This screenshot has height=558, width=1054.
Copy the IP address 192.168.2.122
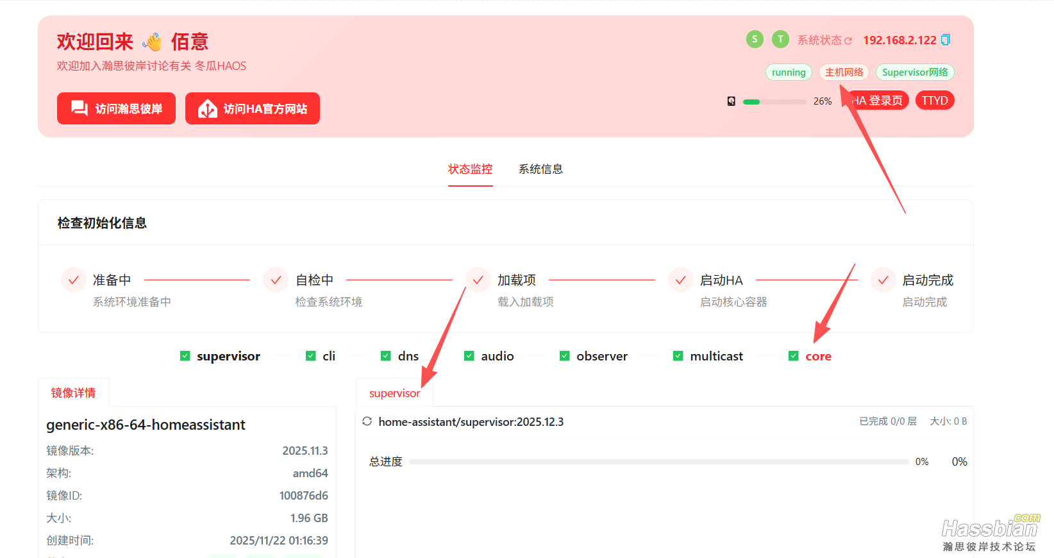pyautogui.click(x=945, y=40)
